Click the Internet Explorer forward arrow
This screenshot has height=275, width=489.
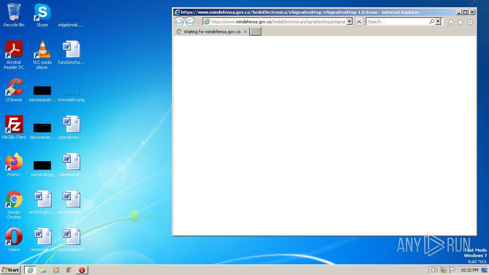click(x=190, y=22)
